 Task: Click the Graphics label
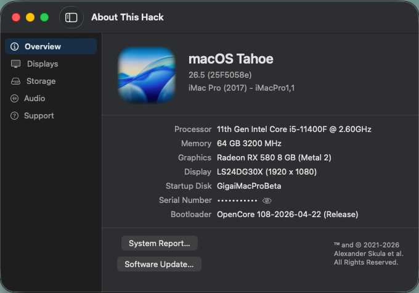pos(195,158)
